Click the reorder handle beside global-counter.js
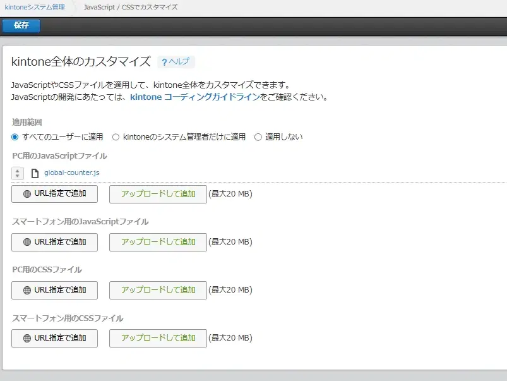 pos(18,173)
